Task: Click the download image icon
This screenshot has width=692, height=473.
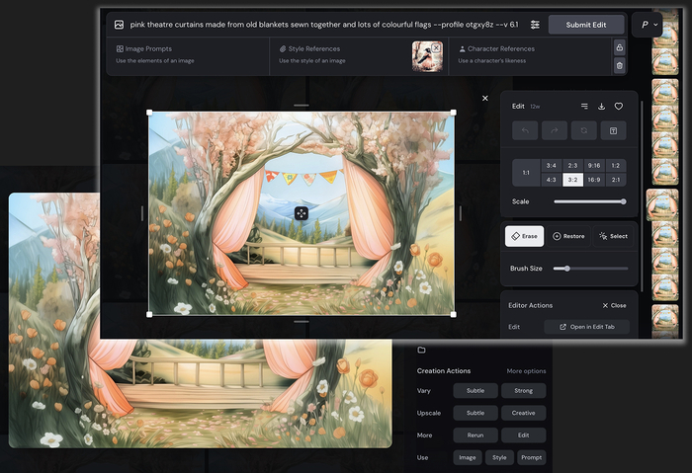Action: click(601, 106)
